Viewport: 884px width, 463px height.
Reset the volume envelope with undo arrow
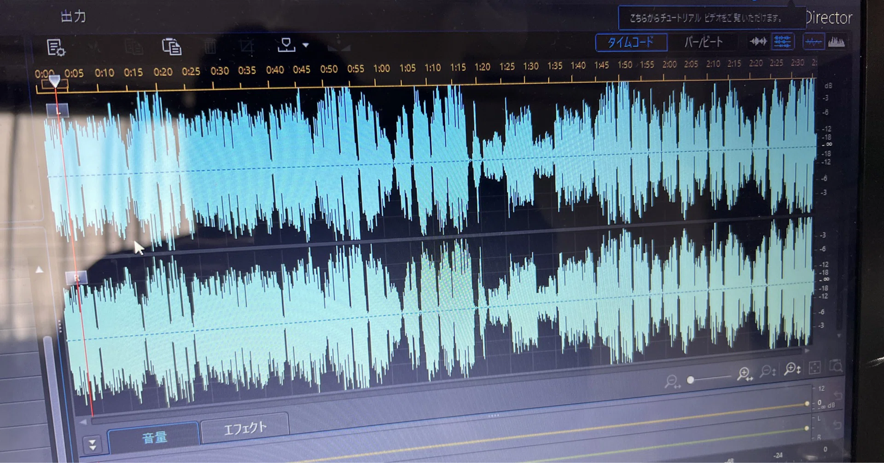pos(838,396)
